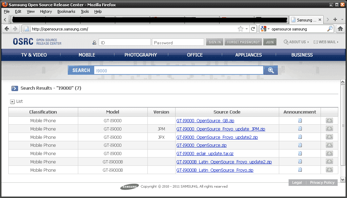This screenshot has width=347, height=198.
Task: Click the OSRC Open Source Release Center logo
Action: click(x=37, y=42)
